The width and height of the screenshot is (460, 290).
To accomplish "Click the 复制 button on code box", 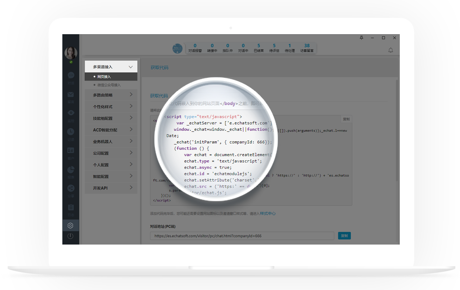I will (x=346, y=119).
